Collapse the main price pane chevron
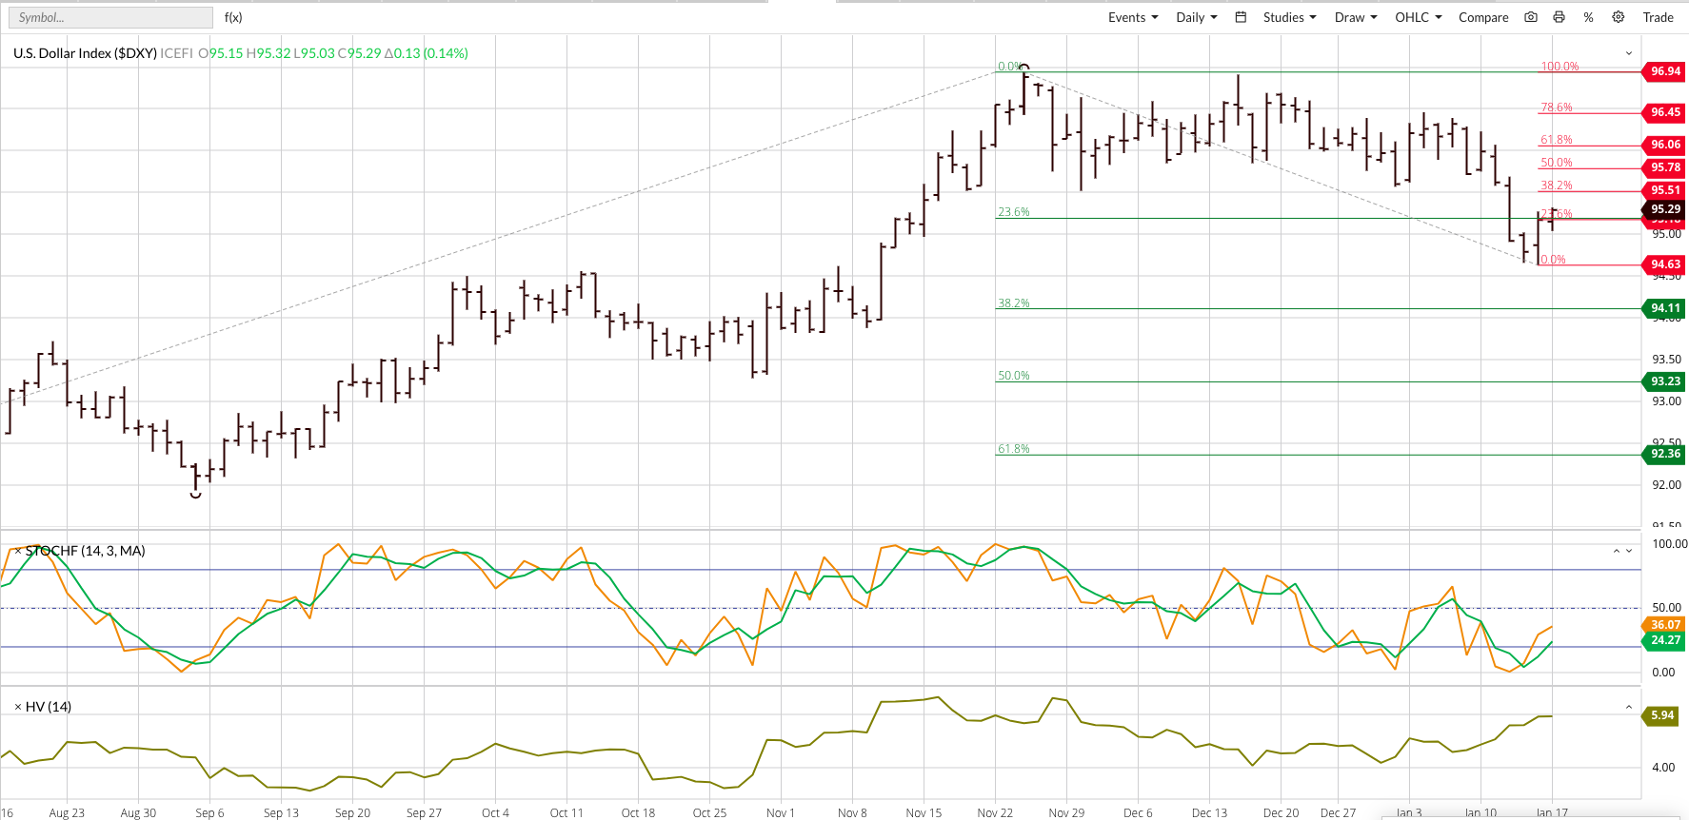 point(1628,53)
